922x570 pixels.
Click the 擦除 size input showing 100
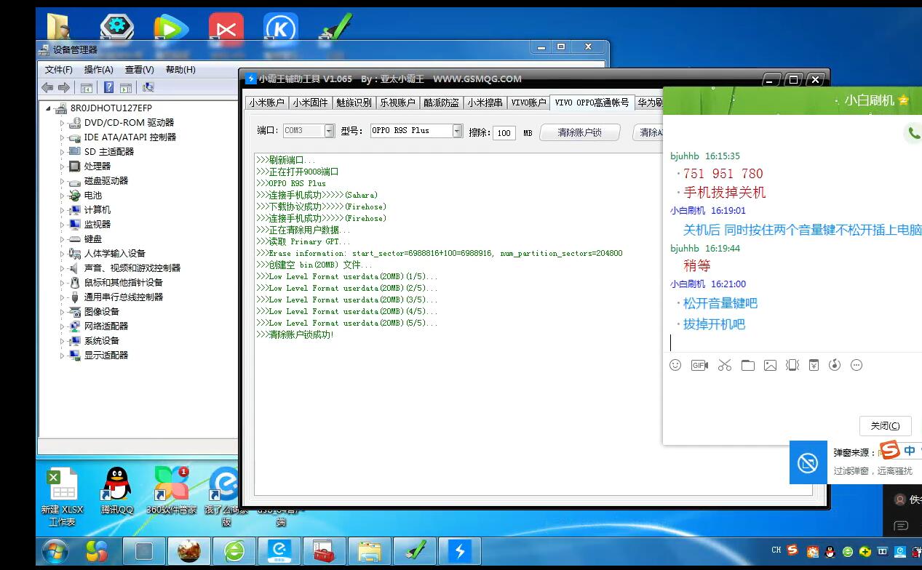[x=504, y=133]
